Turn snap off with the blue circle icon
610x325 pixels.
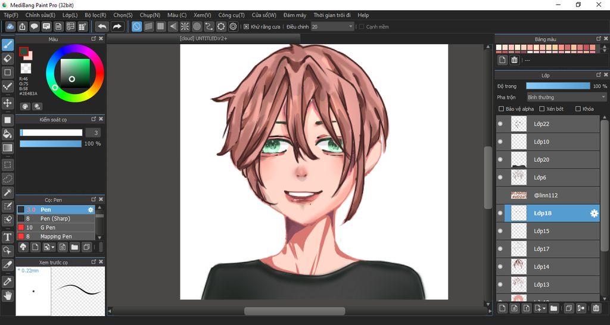[x=136, y=26]
